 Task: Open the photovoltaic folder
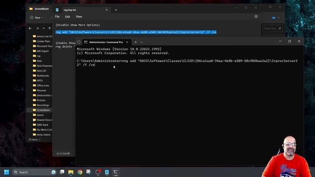[x=42, y=95]
